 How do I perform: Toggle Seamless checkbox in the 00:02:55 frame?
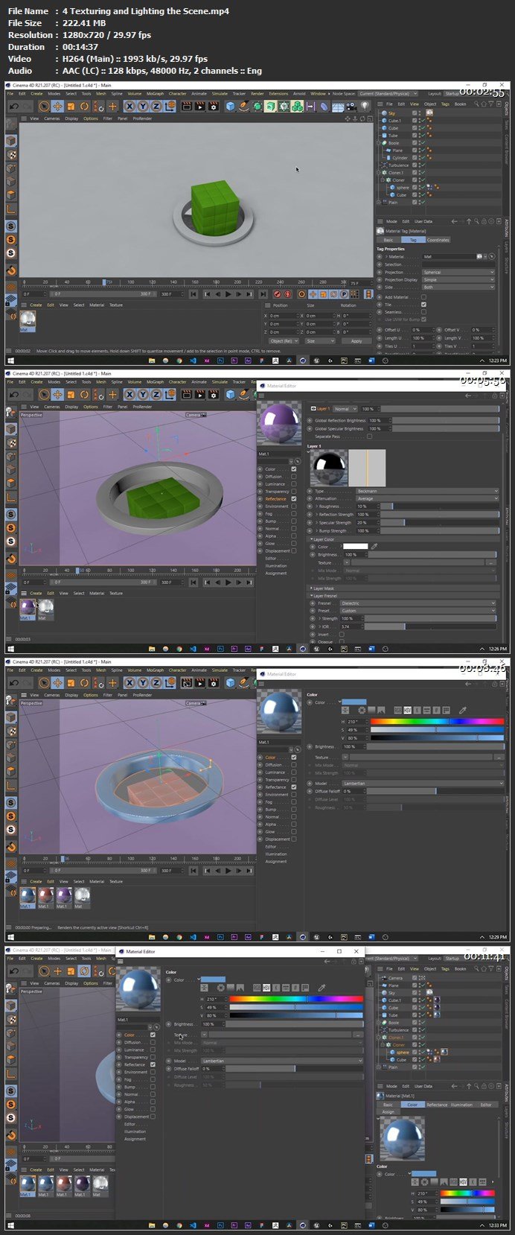click(x=423, y=312)
